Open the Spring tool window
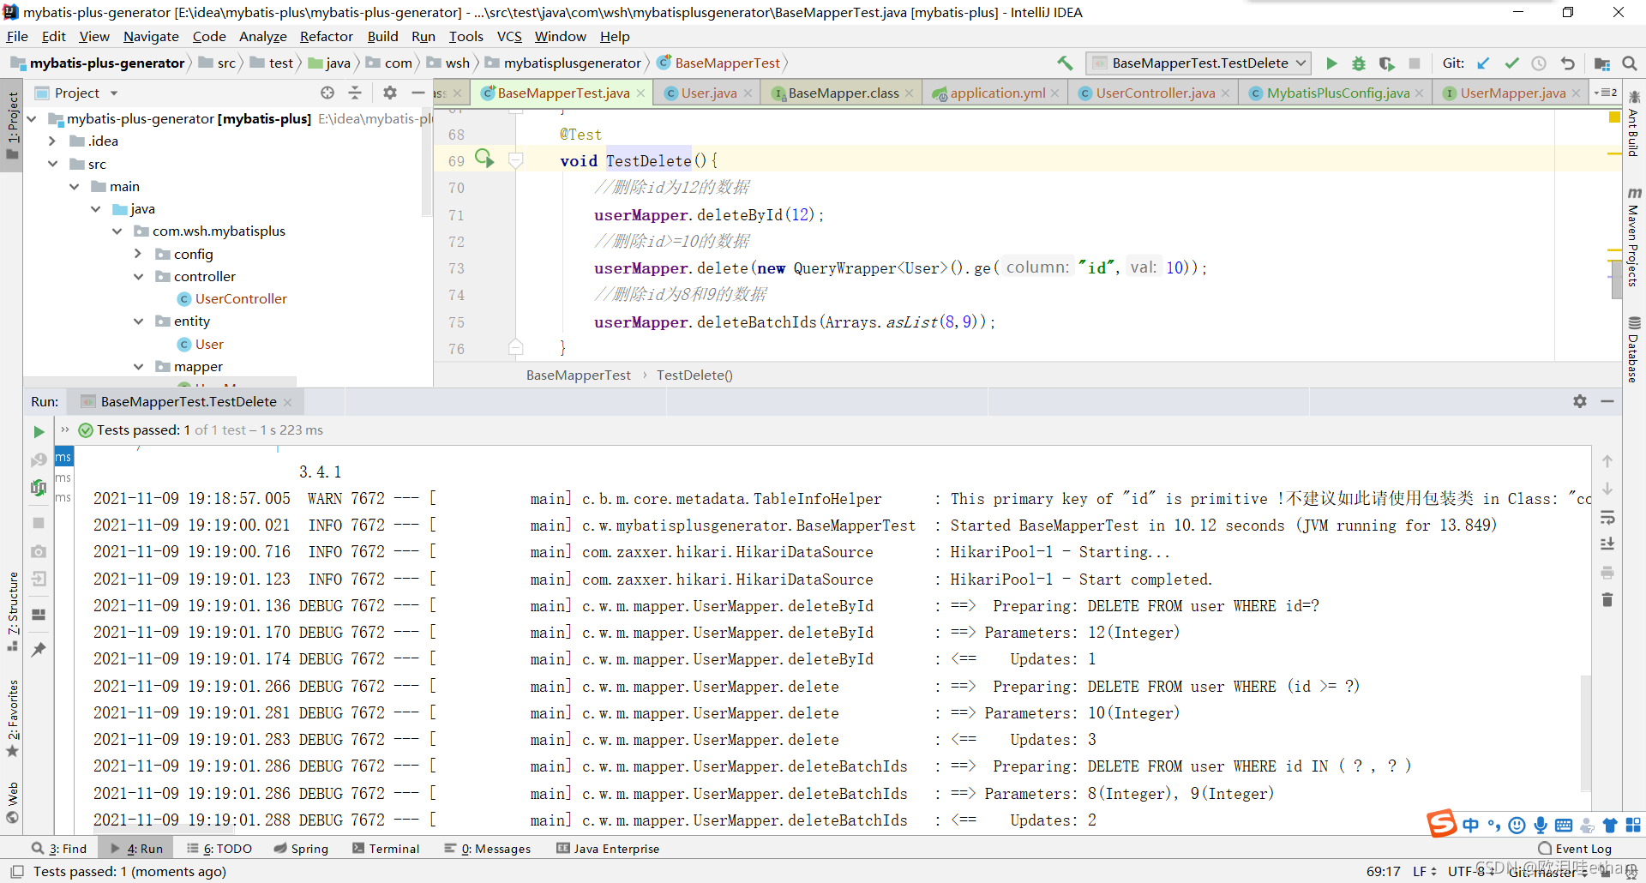This screenshot has height=883, width=1646. tap(301, 849)
